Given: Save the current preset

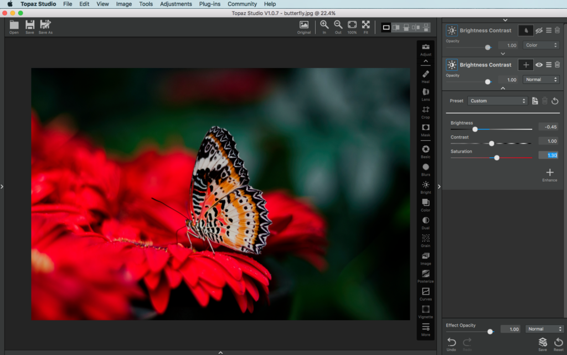Looking at the screenshot, I should [x=535, y=101].
